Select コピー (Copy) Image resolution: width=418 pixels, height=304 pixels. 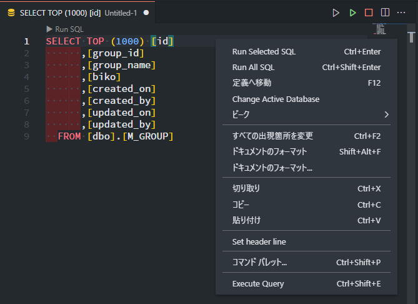(x=306, y=205)
